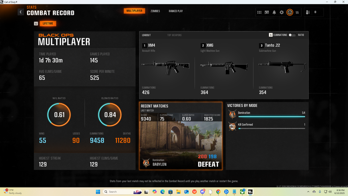The image size is (348, 196).
Task: Open File Explorer from the taskbar
Action: click(x=178, y=192)
